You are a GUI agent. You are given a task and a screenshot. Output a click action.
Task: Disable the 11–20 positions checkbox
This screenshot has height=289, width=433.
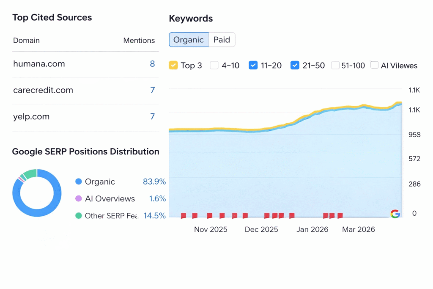coord(253,65)
